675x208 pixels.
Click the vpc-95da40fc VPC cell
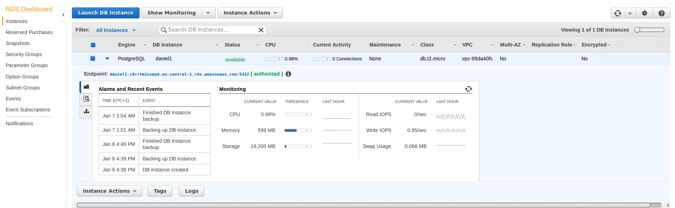click(x=477, y=59)
